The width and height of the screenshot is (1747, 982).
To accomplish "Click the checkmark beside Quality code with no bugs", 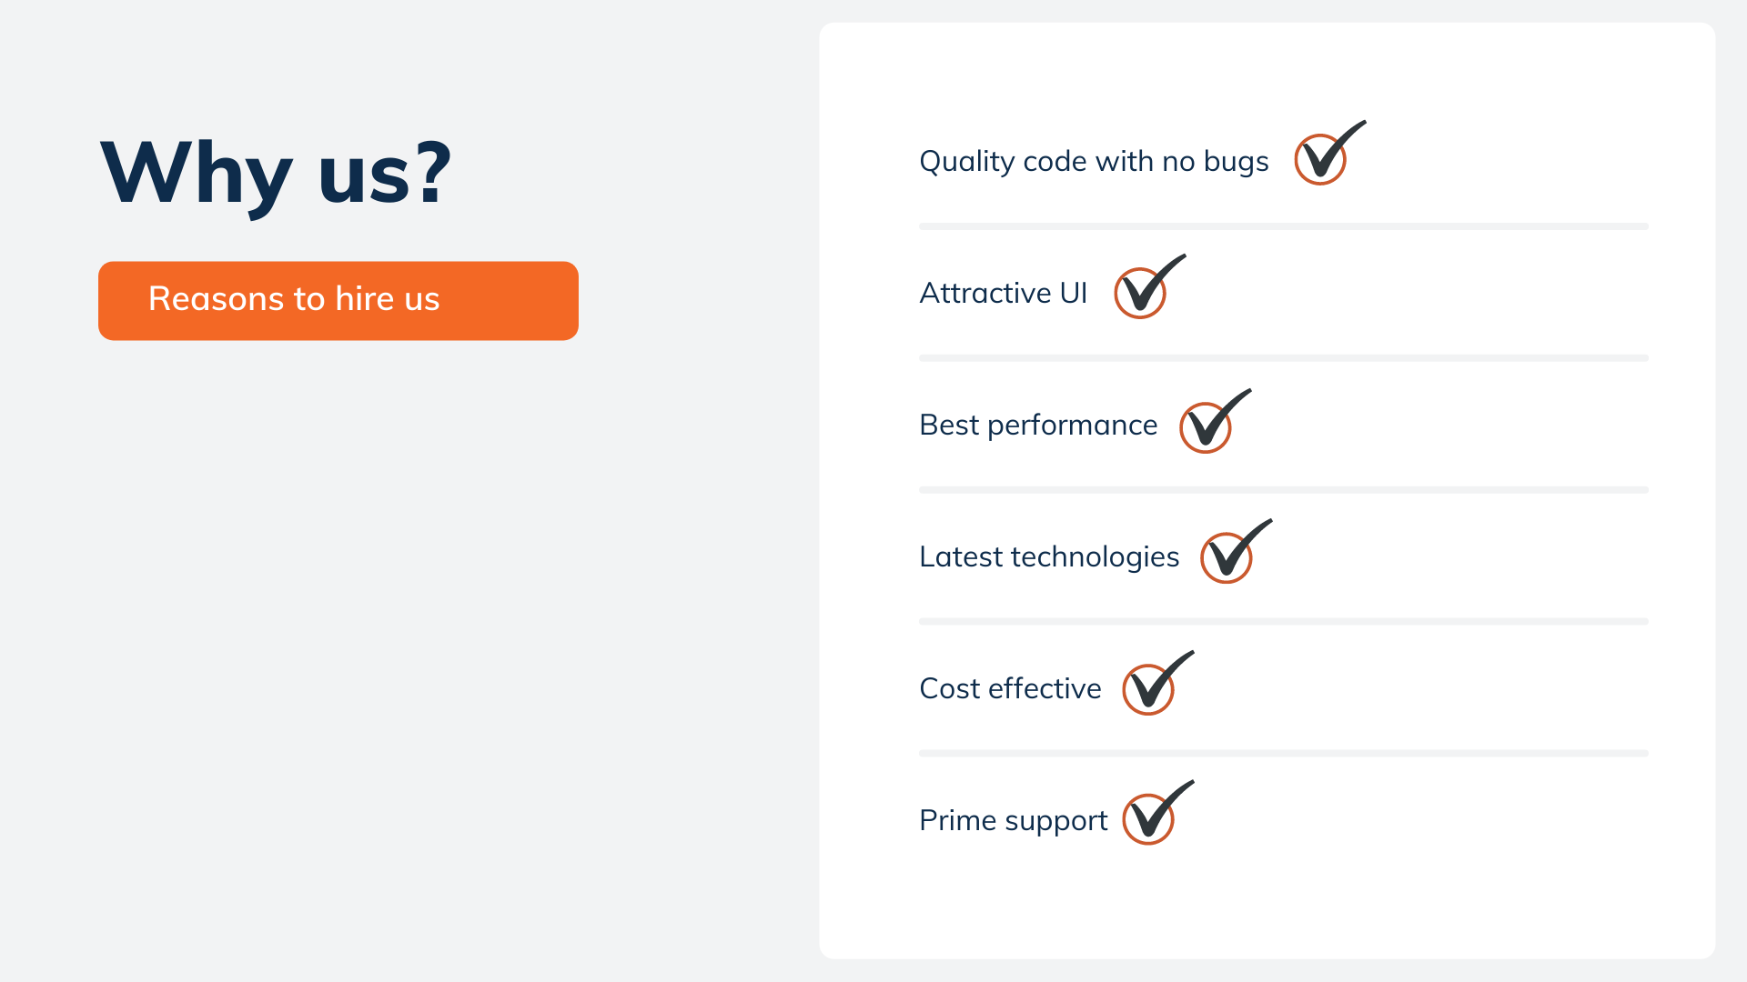I will pyautogui.click(x=1329, y=153).
